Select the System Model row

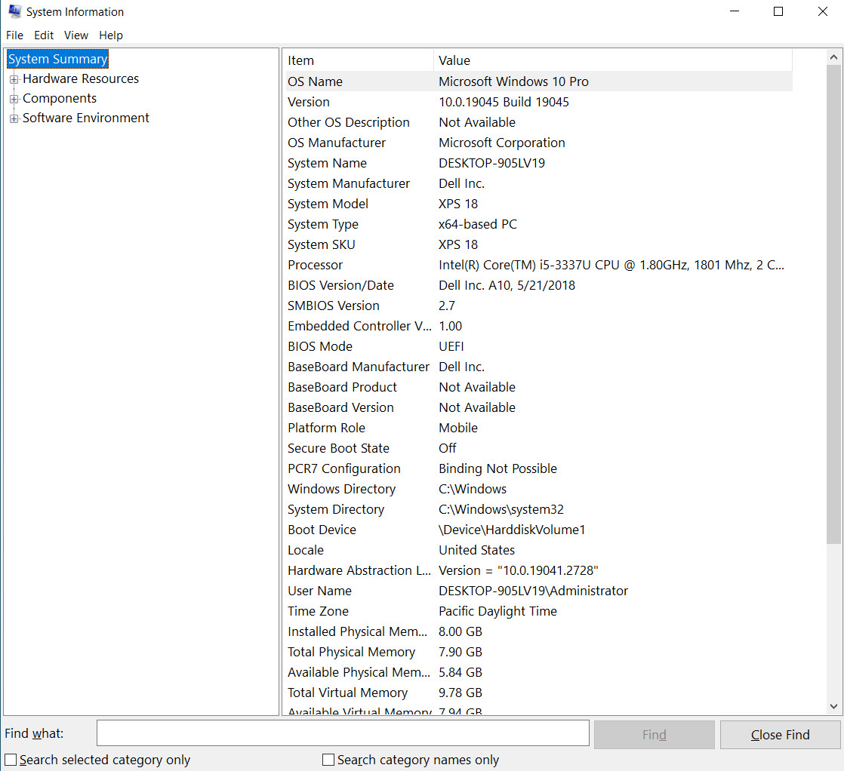pyautogui.click(x=539, y=204)
